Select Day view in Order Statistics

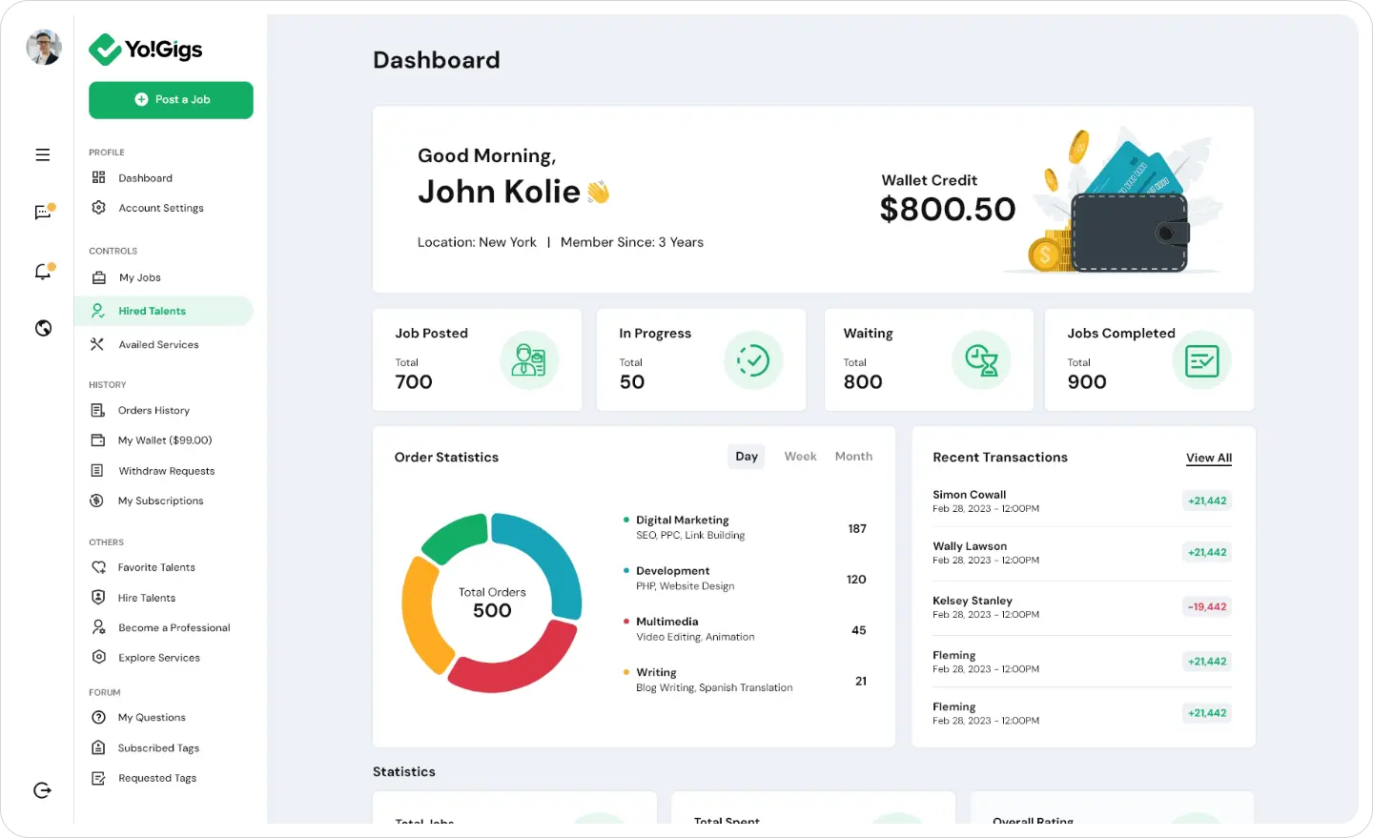pyautogui.click(x=746, y=456)
